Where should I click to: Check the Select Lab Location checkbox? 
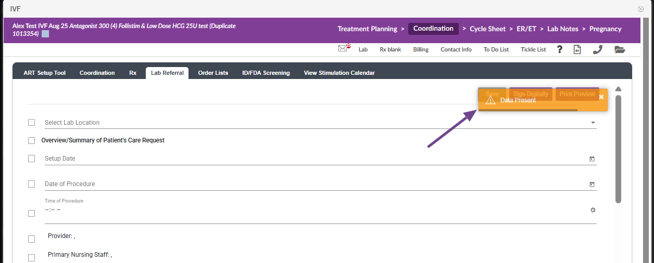point(32,123)
